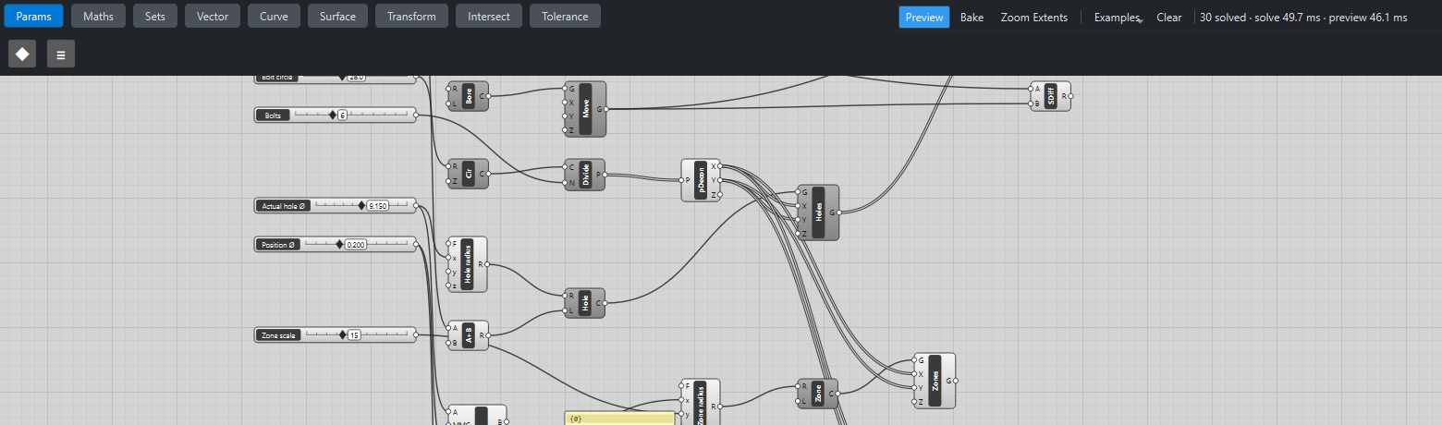Click the Move G output port
Viewport: 1442px width, 425px height.
coord(605,109)
